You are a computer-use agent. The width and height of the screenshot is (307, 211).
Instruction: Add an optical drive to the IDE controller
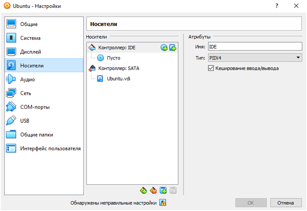click(x=164, y=48)
